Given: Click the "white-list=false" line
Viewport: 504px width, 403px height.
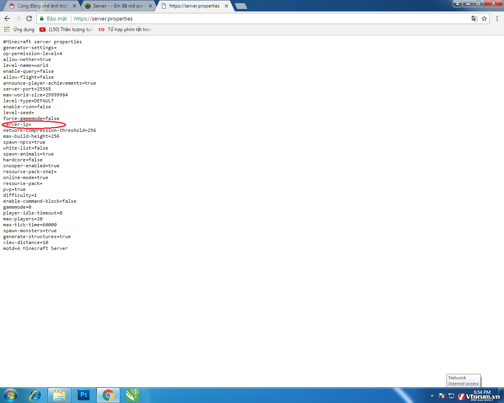Looking at the screenshot, I should click(x=26, y=148).
